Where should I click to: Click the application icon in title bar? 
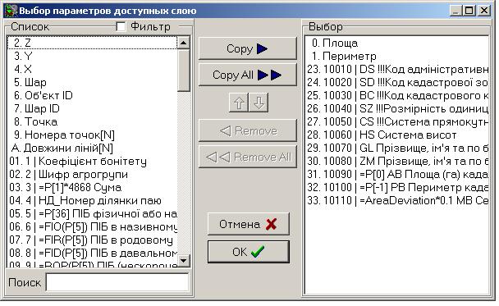(11, 11)
